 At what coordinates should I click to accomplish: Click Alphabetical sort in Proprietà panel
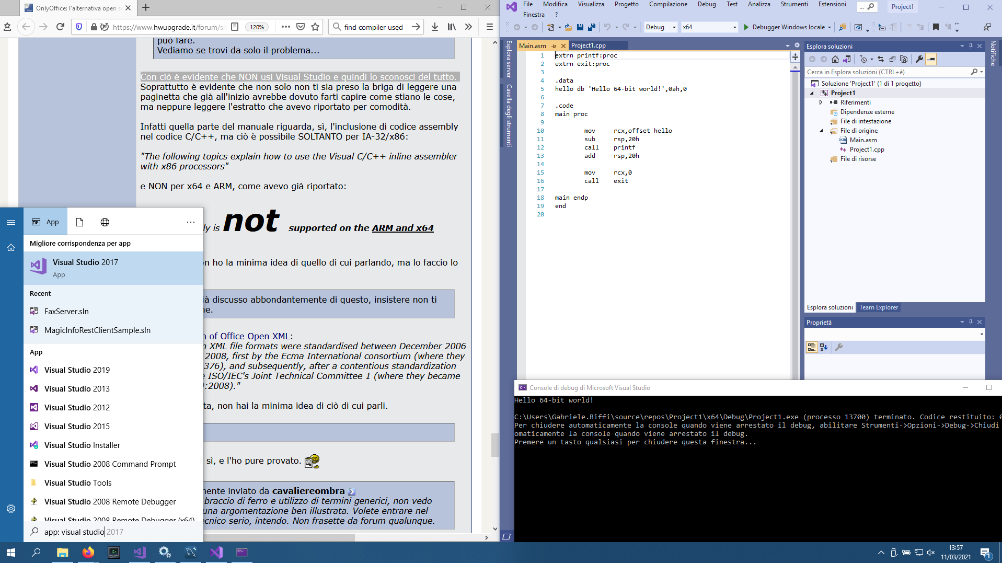[824, 347]
